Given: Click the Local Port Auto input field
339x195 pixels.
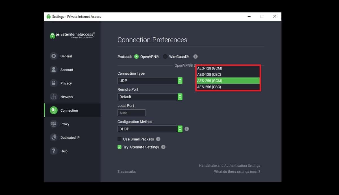Looking at the screenshot, I should [132, 113].
